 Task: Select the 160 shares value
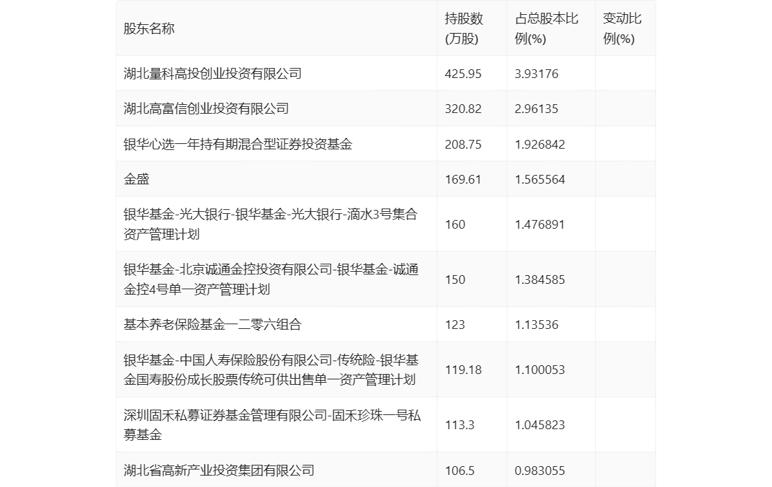[455, 225]
